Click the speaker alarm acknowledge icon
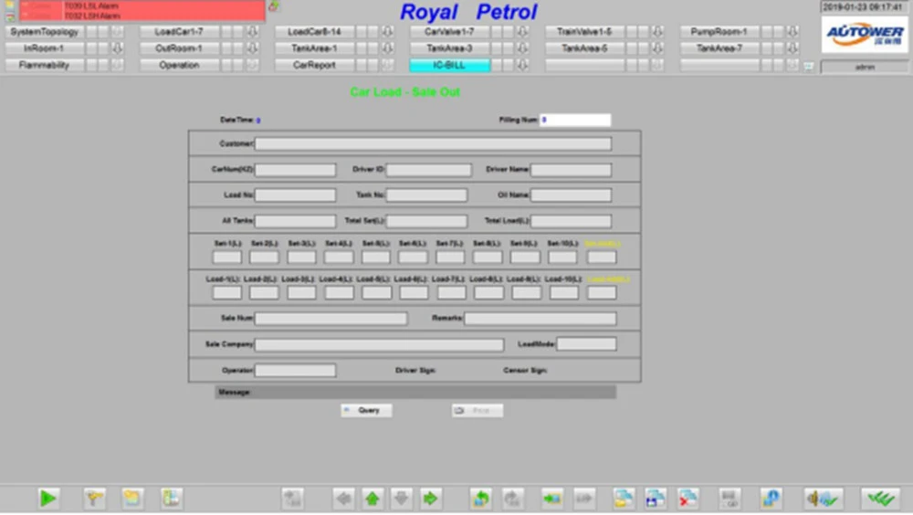 pyautogui.click(x=823, y=499)
